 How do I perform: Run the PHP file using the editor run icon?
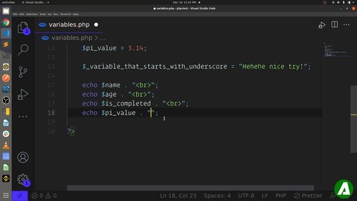pyautogui.click(x=322, y=25)
